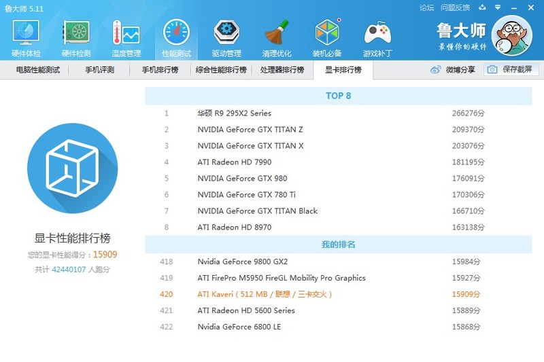
Task: Switch to the 手机评测 tab
Action: click(99, 70)
